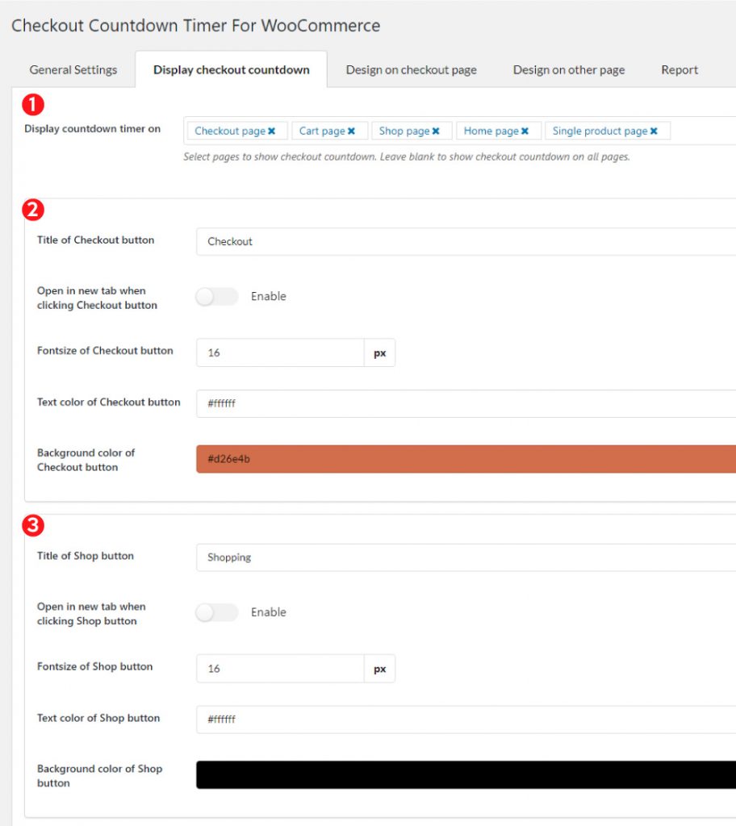736x826 pixels.
Task: Open the Design on checkout page tab
Action: [x=411, y=70]
